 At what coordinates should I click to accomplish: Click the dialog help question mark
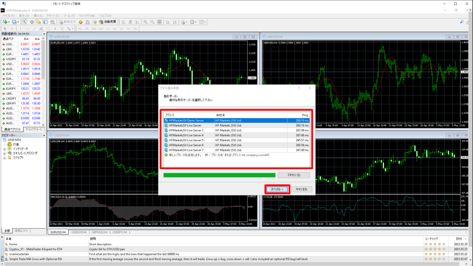click(299, 88)
